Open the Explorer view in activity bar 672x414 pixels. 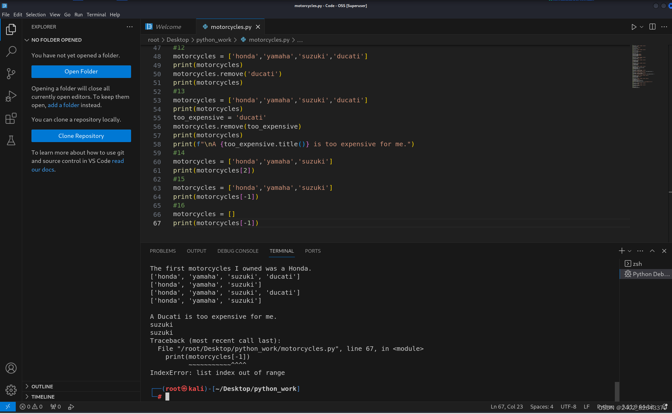tap(11, 29)
